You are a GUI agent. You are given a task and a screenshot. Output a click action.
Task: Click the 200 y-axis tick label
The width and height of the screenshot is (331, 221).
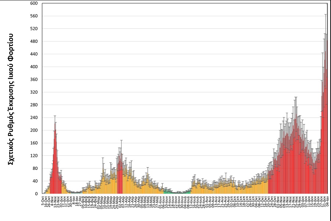click(34, 130)
